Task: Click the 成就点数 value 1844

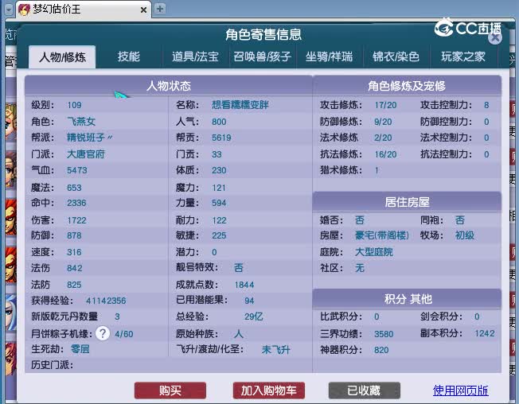Action: tap(244, 285)
